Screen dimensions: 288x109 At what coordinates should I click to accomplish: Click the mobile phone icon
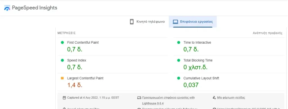132,22
